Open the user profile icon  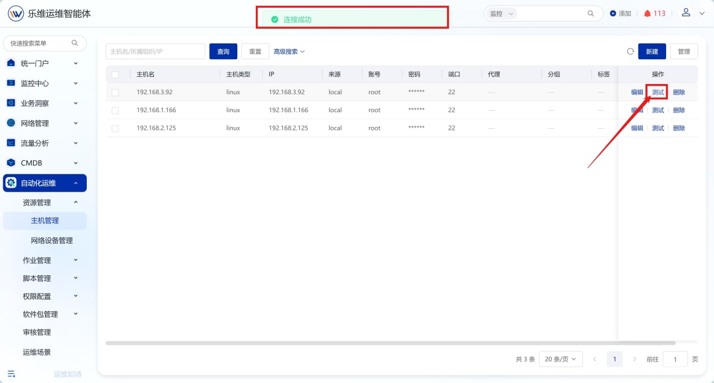click(x=686, y=12)
